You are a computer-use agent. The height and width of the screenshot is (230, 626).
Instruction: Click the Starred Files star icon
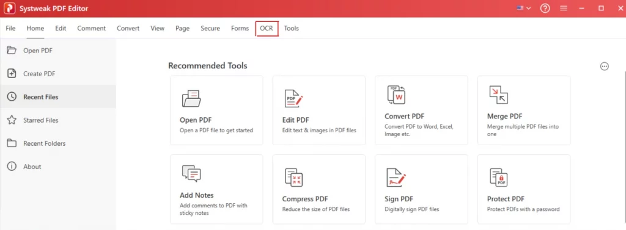click(12, 120)
